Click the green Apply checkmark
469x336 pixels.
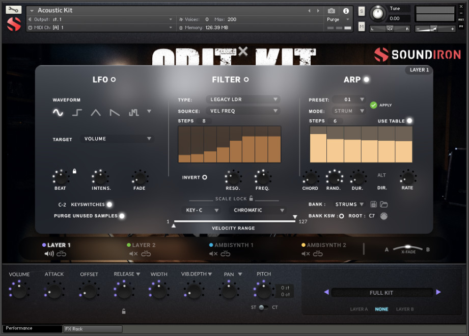tap(373, 105)
